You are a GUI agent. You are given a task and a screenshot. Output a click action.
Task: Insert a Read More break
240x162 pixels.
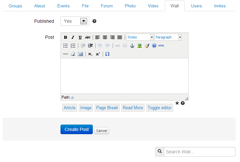click(x=133, y=108)
